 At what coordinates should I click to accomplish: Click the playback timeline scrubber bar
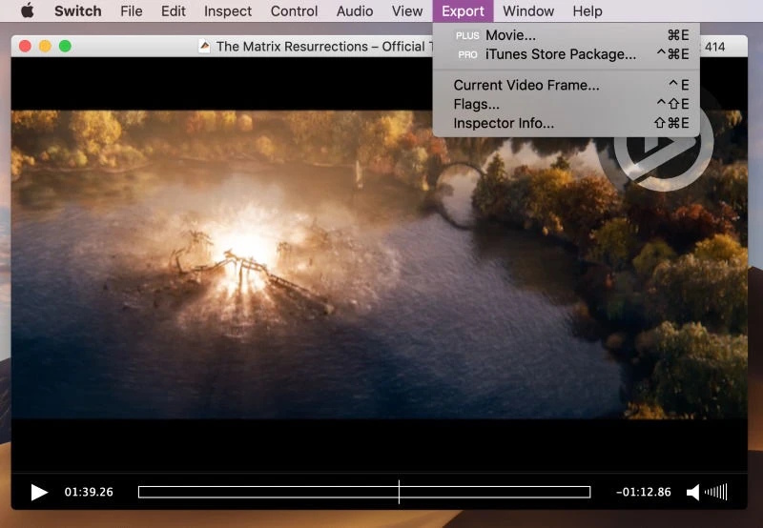[364, 492]
